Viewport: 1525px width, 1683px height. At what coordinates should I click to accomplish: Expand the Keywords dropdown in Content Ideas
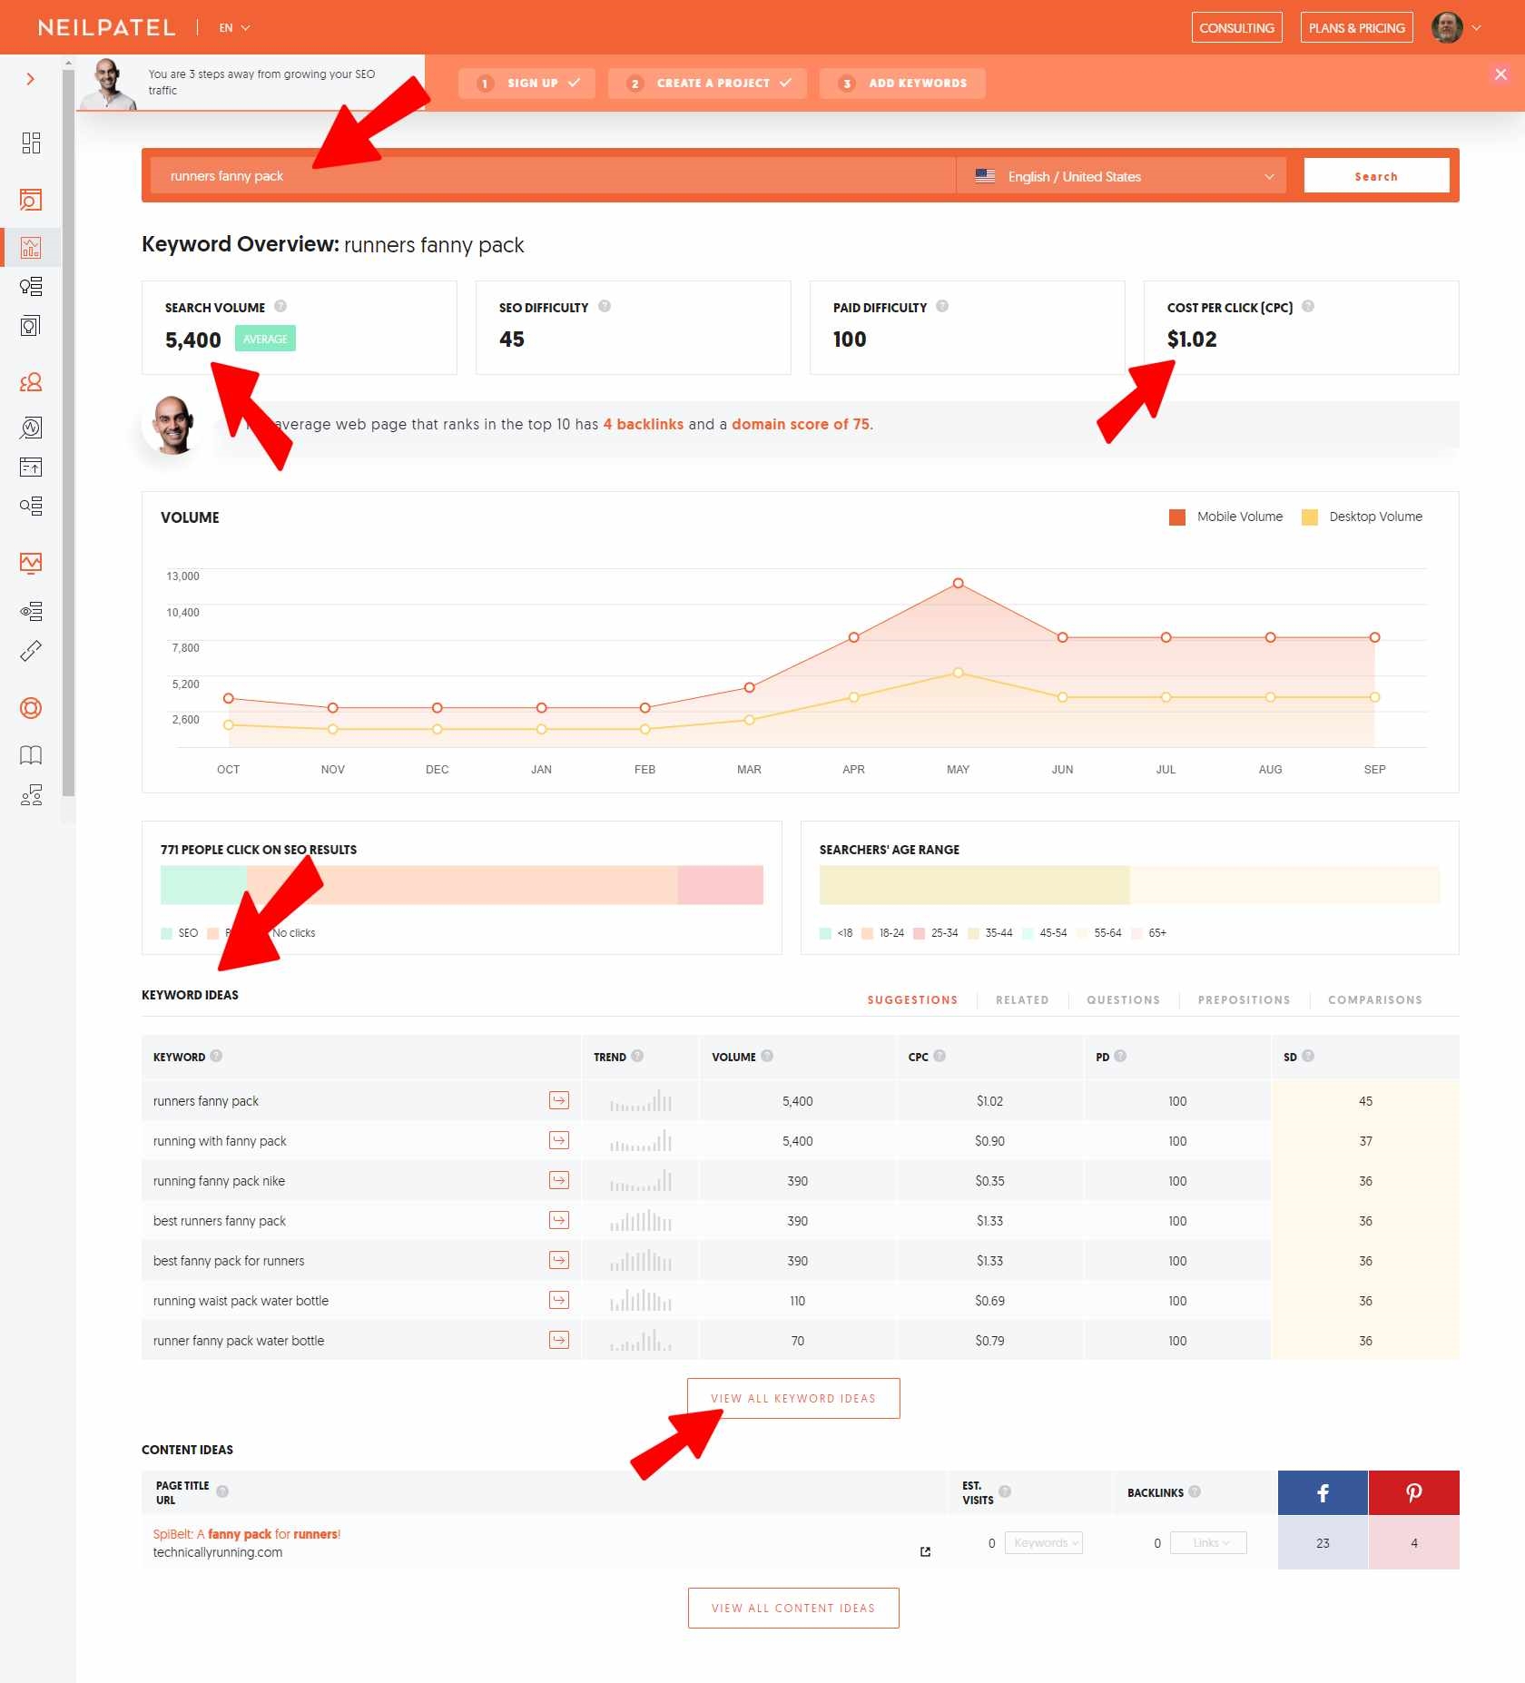tap(1044, 1543)
